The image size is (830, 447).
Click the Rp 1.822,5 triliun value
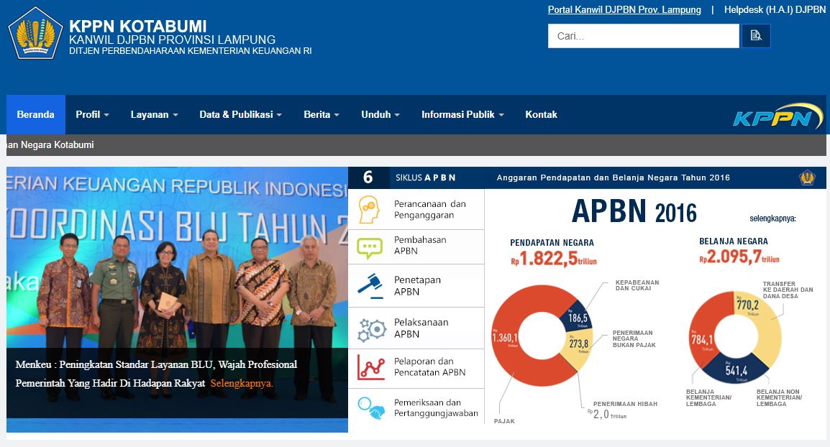(554, 259)
